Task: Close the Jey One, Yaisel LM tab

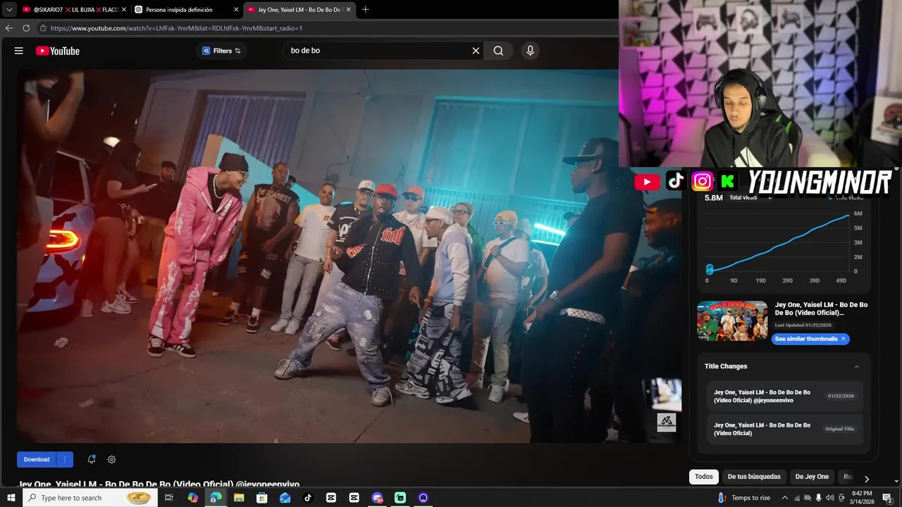Action: 348,10
